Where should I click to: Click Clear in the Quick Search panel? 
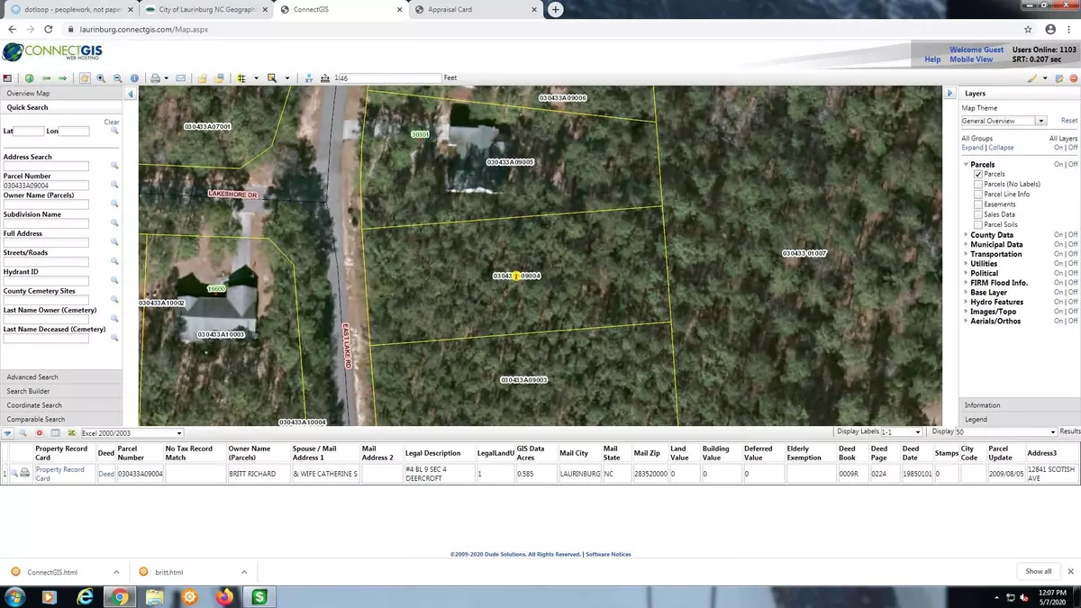click(x=112, y=122)
